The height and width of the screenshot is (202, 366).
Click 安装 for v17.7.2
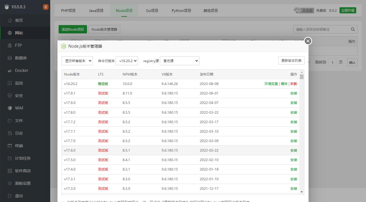click(294, 122)
